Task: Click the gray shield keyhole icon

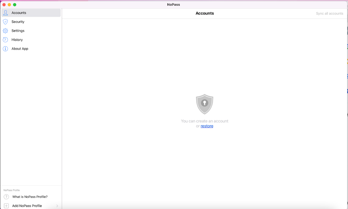Action: [204, 104]
